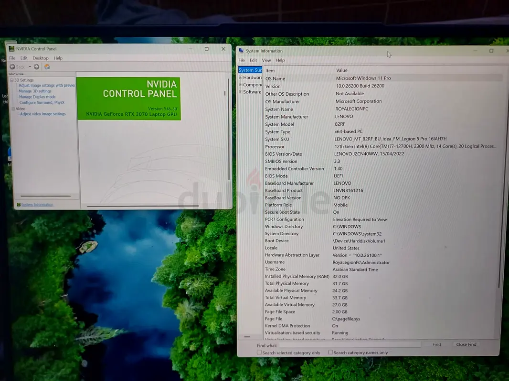Open Edit menu in System Information window
Viewport: 509px width, 381px height.
pyautogui.click(x=253, y=60)
